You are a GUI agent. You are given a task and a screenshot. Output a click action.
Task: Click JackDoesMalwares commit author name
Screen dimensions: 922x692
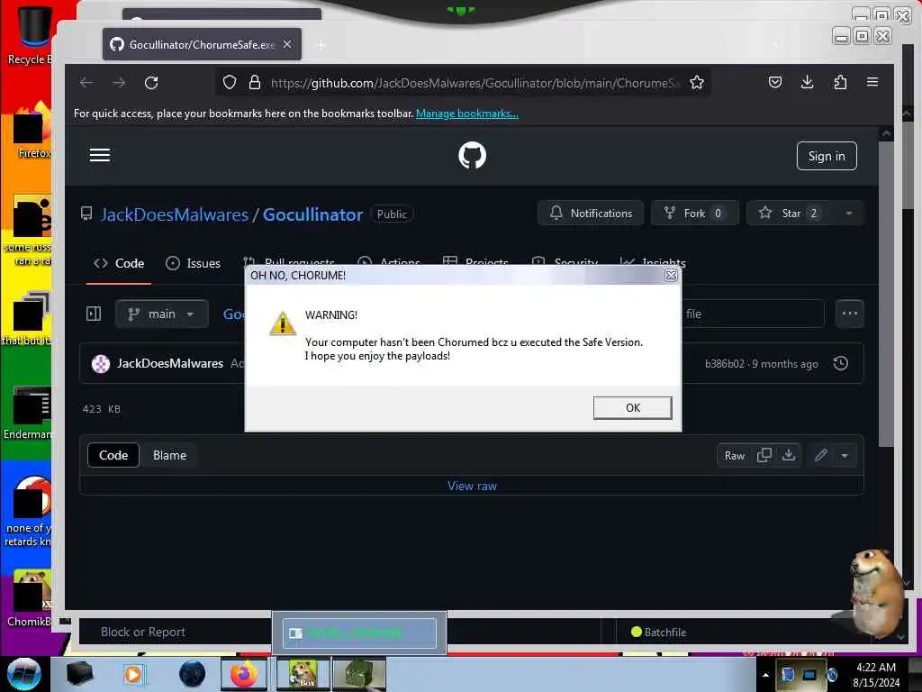pos(170,364)
